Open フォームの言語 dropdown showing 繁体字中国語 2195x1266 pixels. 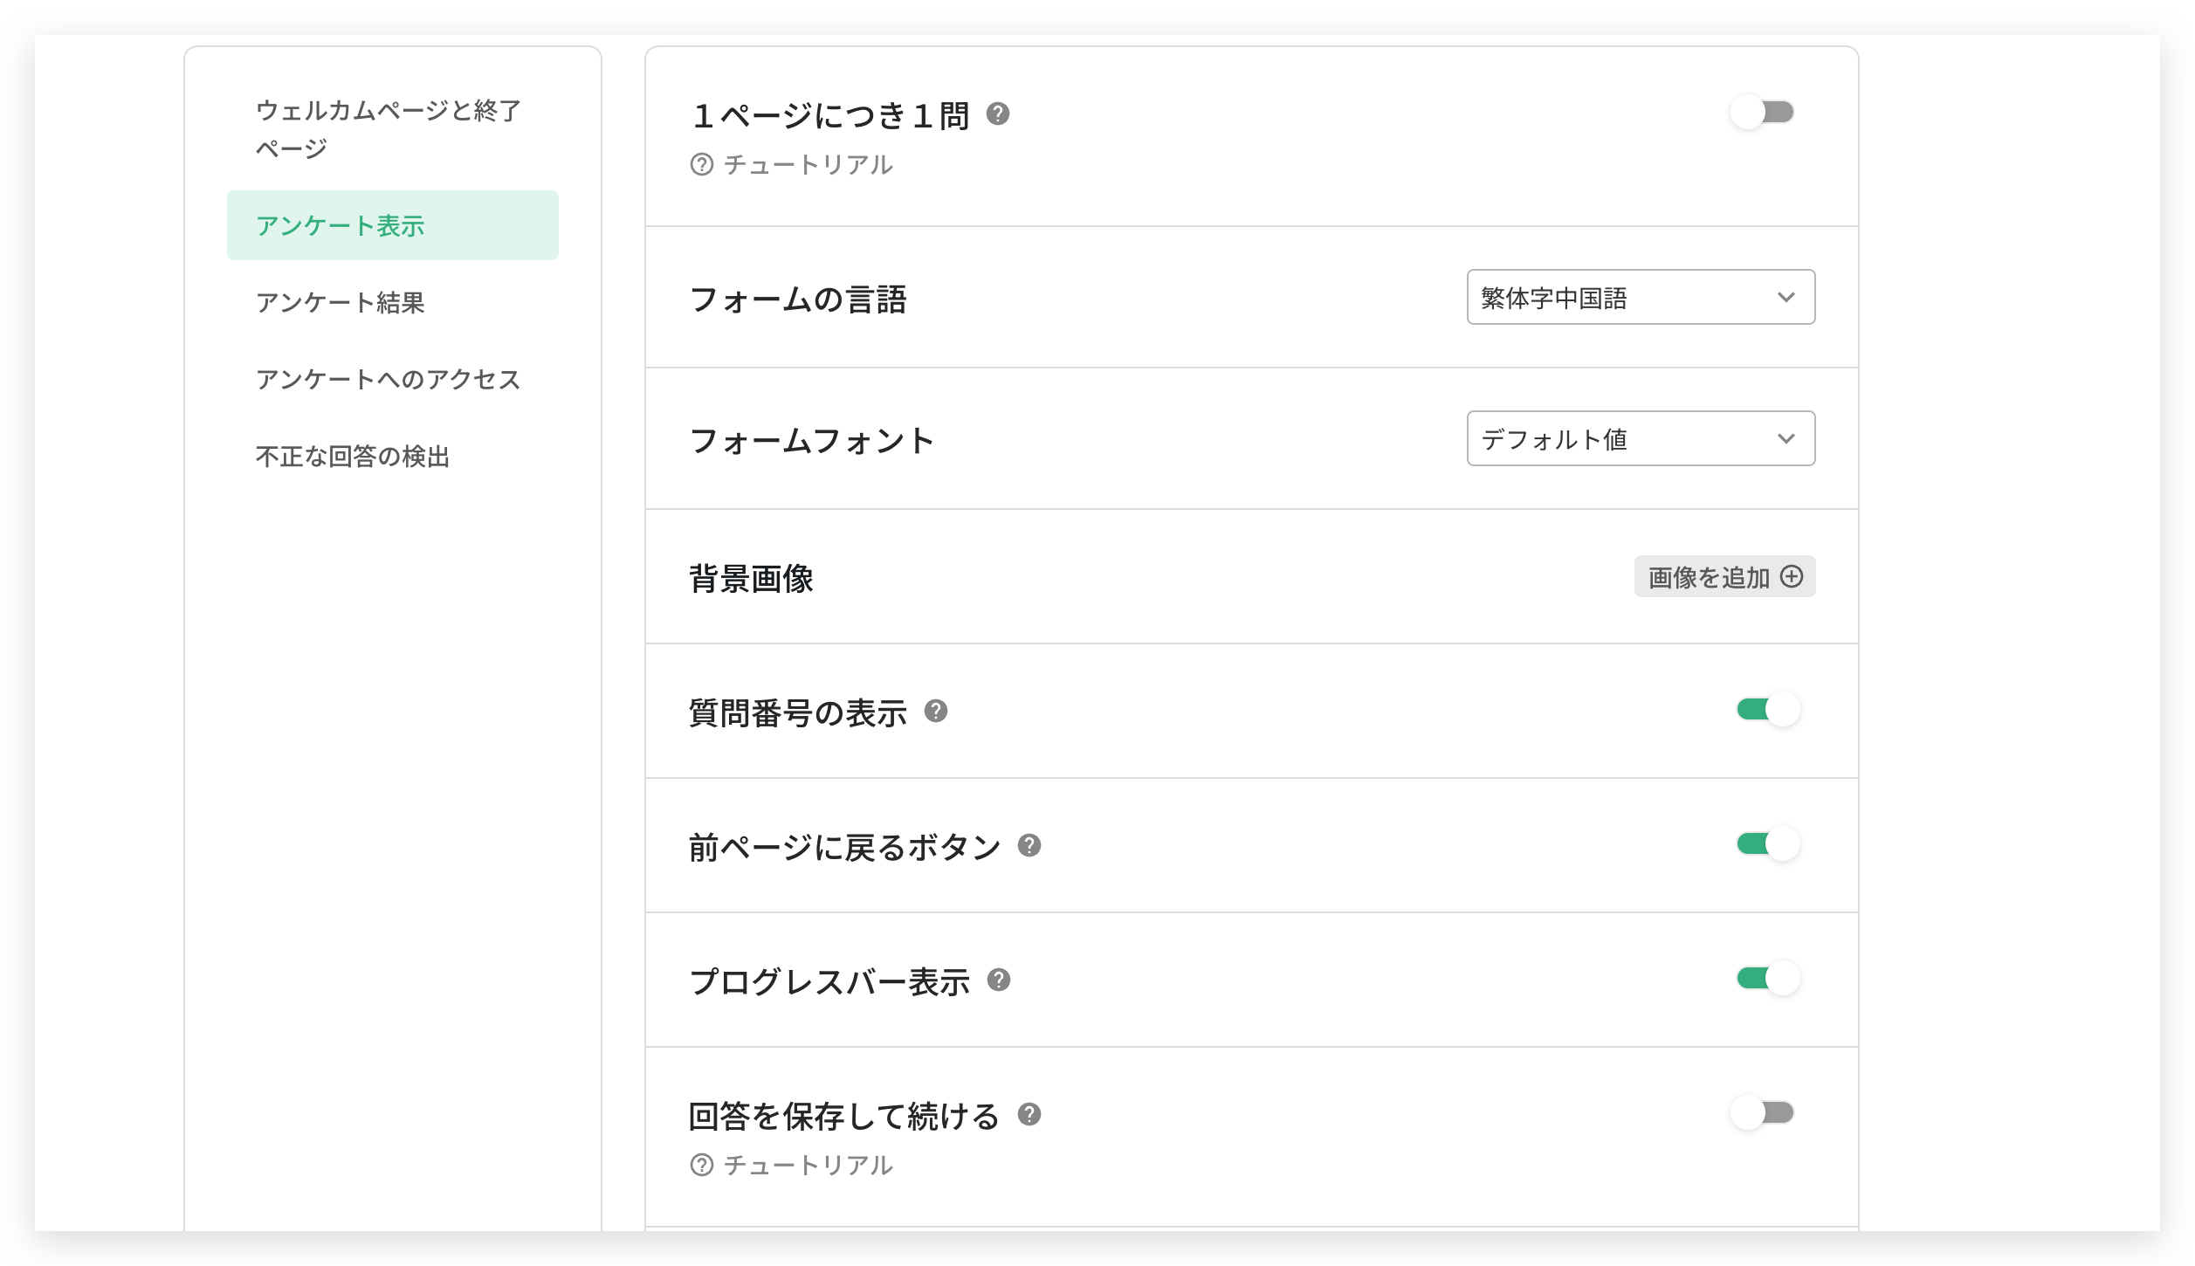coord(1641,297)
